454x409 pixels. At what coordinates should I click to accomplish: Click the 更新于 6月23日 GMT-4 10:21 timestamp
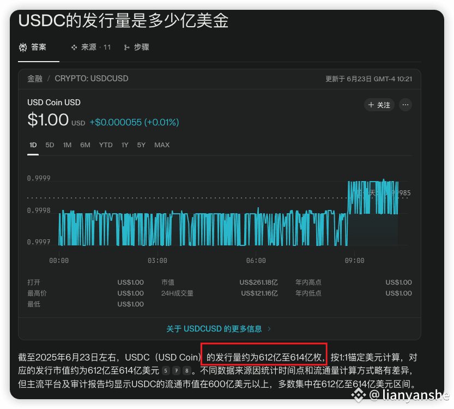click(368, 79)
